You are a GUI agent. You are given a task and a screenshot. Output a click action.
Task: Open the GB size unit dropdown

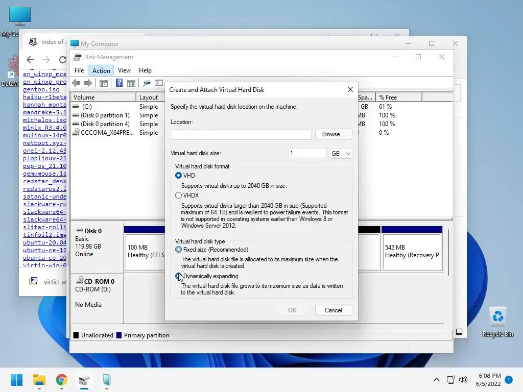[x=341, y=153]
